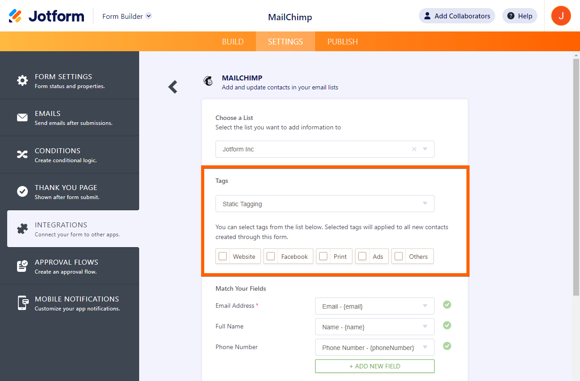580x381 pixels.
Task: Click the Approval Flows icon
Action: coord(22,266)
